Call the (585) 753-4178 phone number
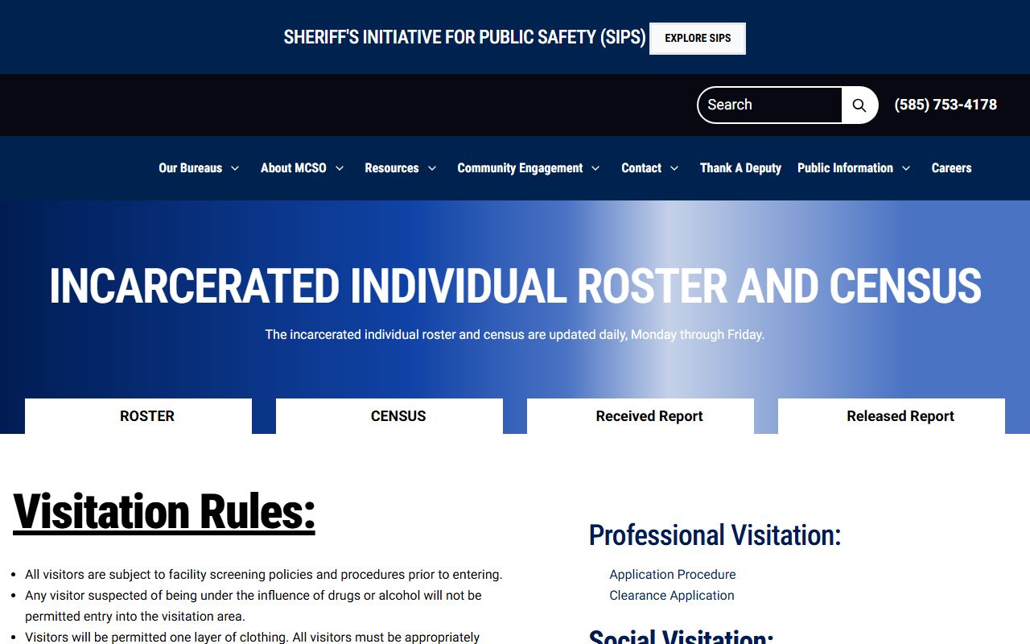Screen dimensions: 1030x644 [x=946, y=105]
